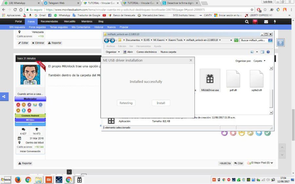Expand the address bar history dropdown
The width and height of the screenshot is (295, 184).
point(231,40)
